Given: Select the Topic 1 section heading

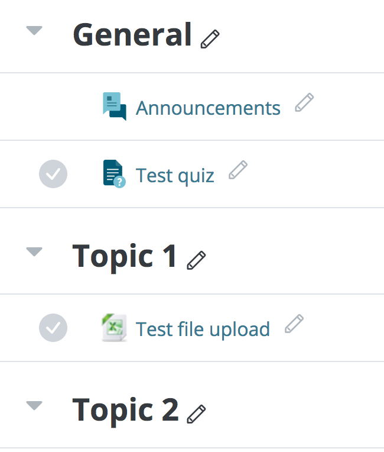Looking at the screenshot, I should coord(124,256).
